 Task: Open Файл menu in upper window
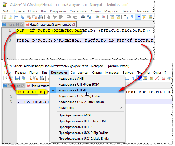pos(7,11)
